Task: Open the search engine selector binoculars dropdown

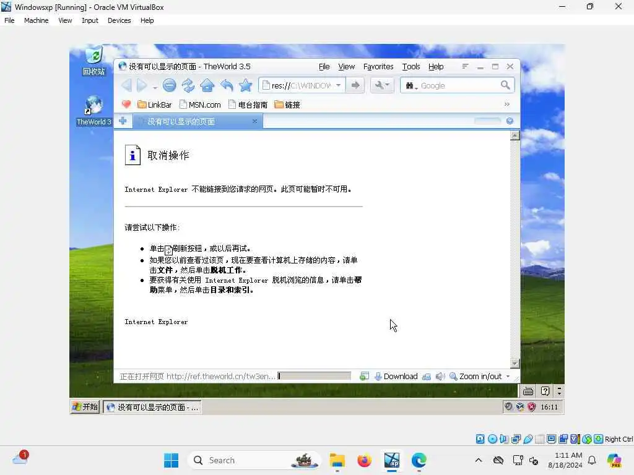Action: 411,85
